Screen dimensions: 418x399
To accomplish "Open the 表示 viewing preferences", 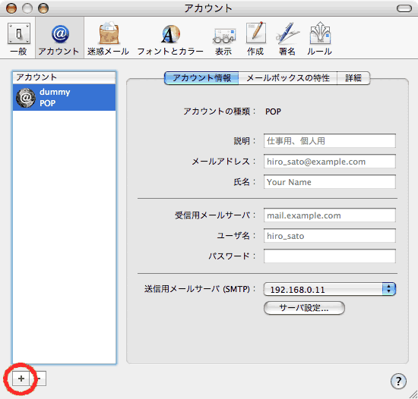I will coord(224,39).
